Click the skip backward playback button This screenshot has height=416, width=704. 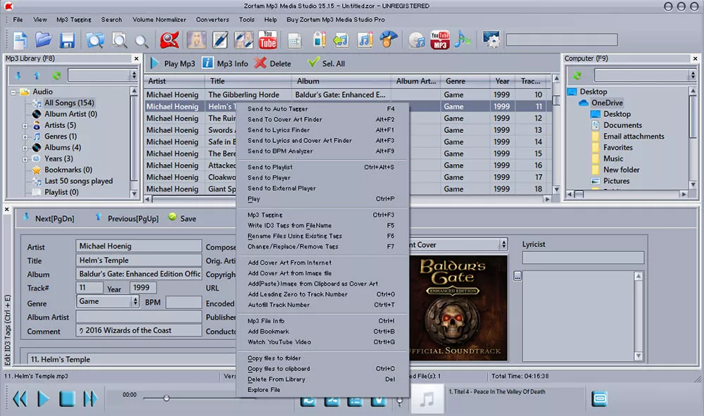click(20, 398)
